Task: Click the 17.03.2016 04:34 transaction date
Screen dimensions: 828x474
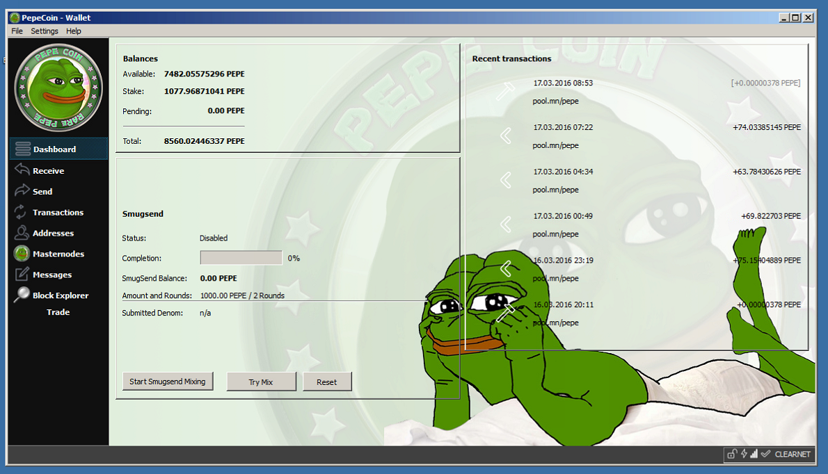Action: (563, 172)
